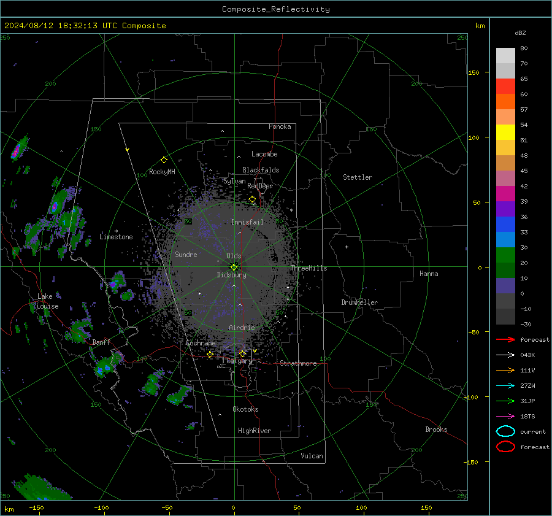This screenshot has width=552, height=516.
Task: Click the Banff town label
Action: click(101, 342)
